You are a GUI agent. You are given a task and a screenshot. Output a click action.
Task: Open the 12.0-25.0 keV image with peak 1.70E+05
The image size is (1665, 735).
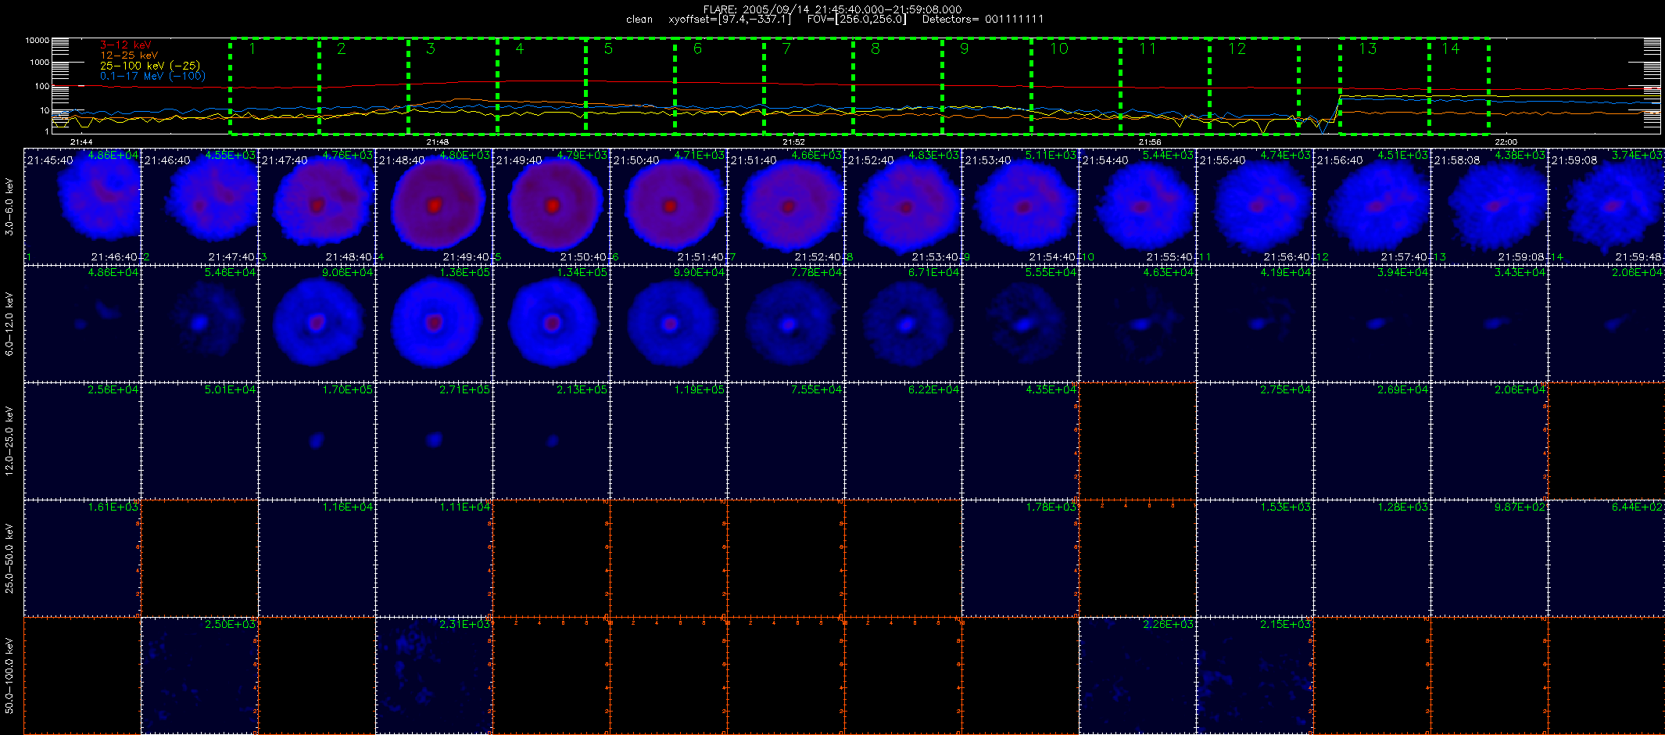pos(317,441)
